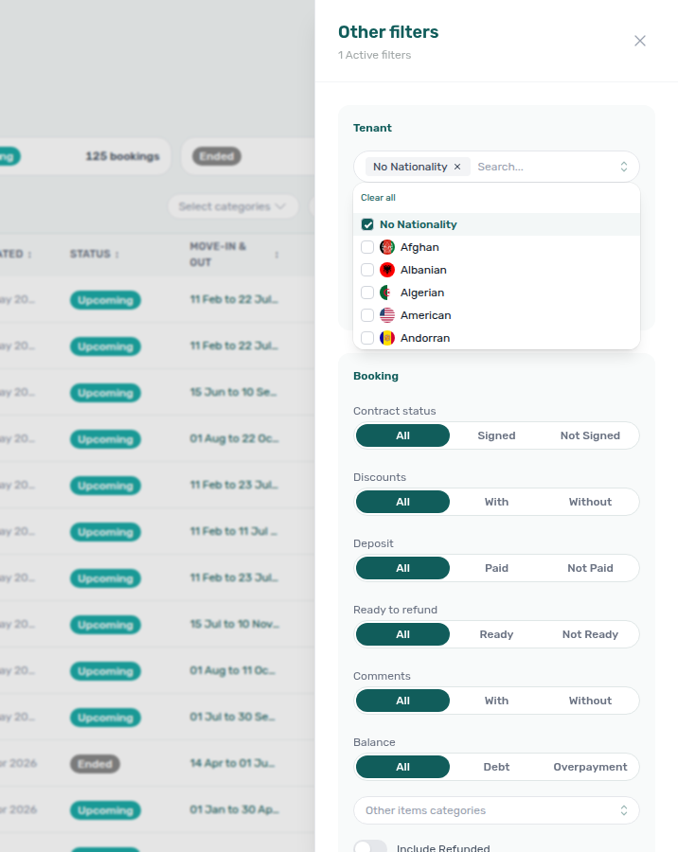Remove the No Nationality chip
The image size is (678, 852).
457,167
